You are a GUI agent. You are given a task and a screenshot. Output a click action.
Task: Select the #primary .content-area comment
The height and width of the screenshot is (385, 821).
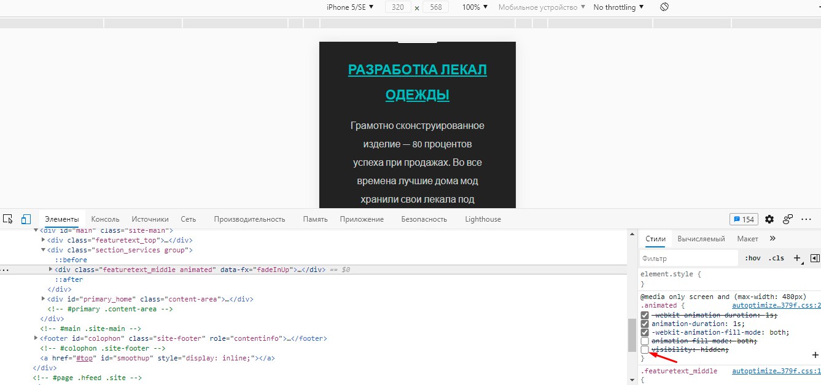coord(110,309)
